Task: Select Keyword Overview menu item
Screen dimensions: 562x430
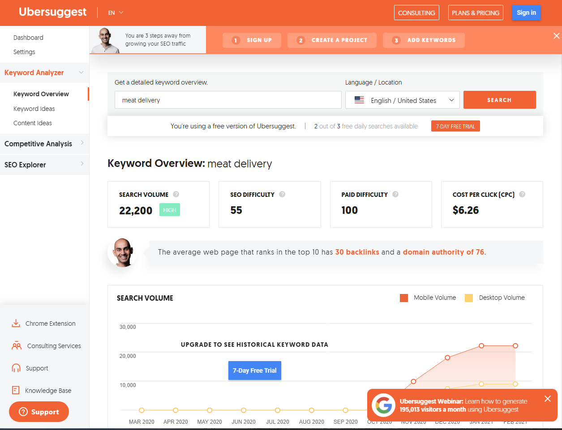Action: pos(41,94)
